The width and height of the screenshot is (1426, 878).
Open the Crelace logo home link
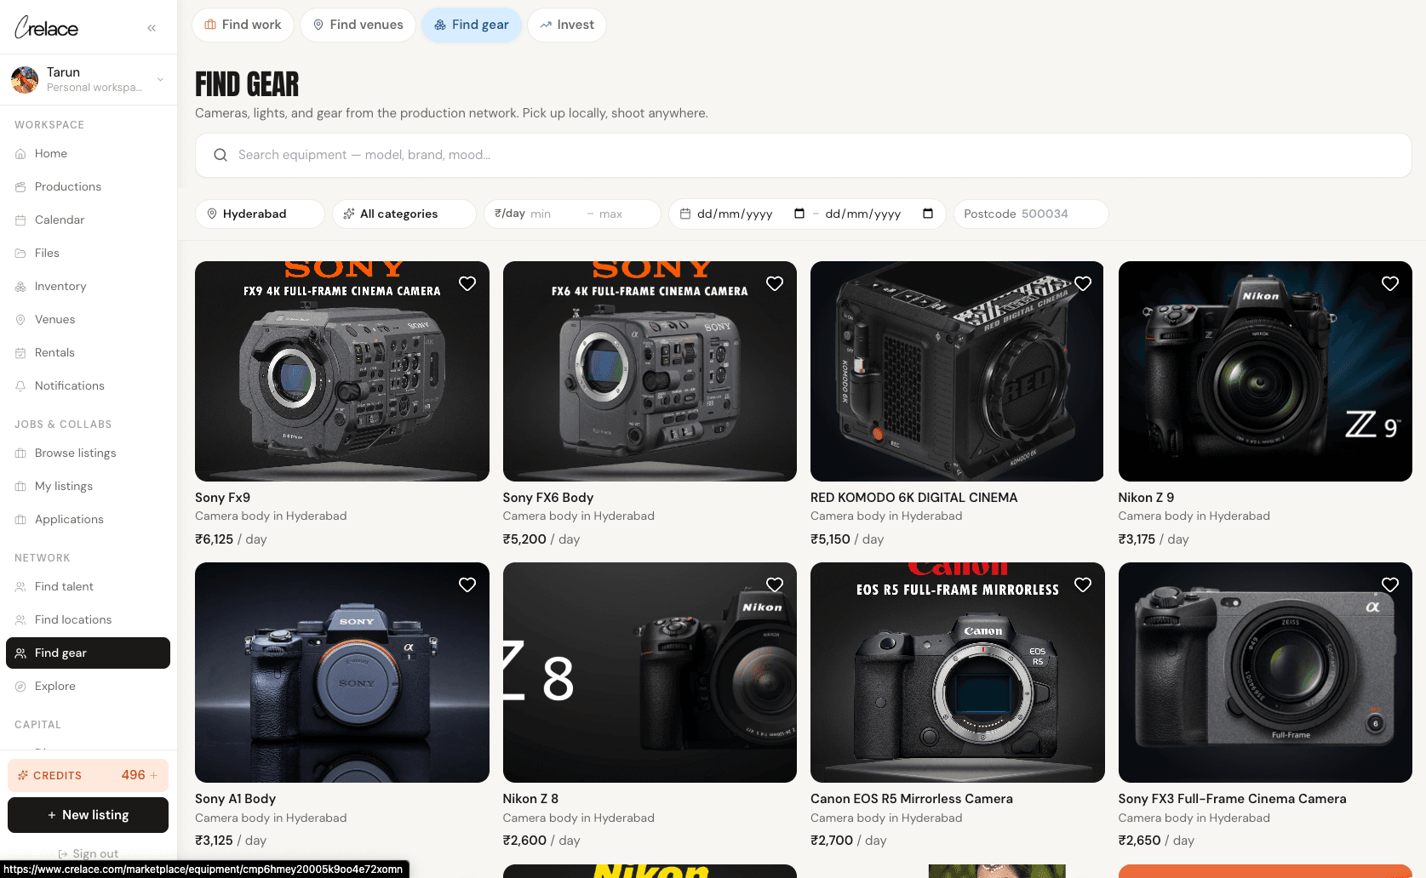click(47, 27)
